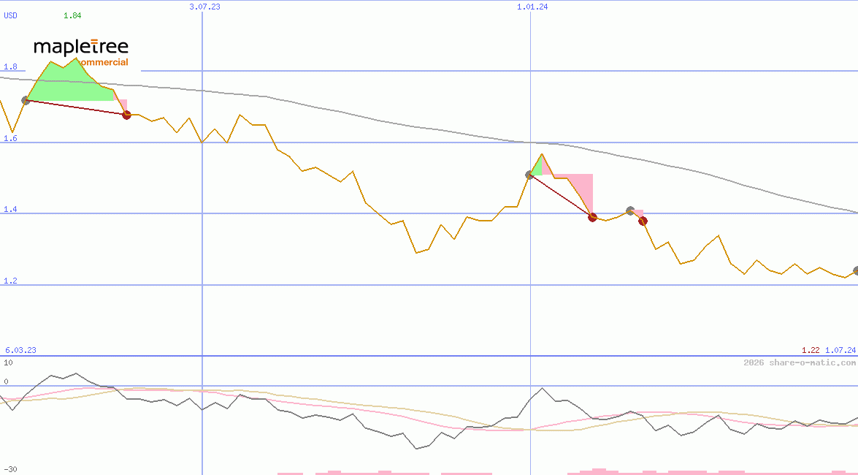This screenshot has width=858, height=475.
Task: Click the 1.01.24 date label
Action: (532, 7)
